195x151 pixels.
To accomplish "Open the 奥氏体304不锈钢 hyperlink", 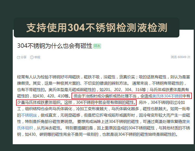I will pyautogui.click(x=167, y=96).
